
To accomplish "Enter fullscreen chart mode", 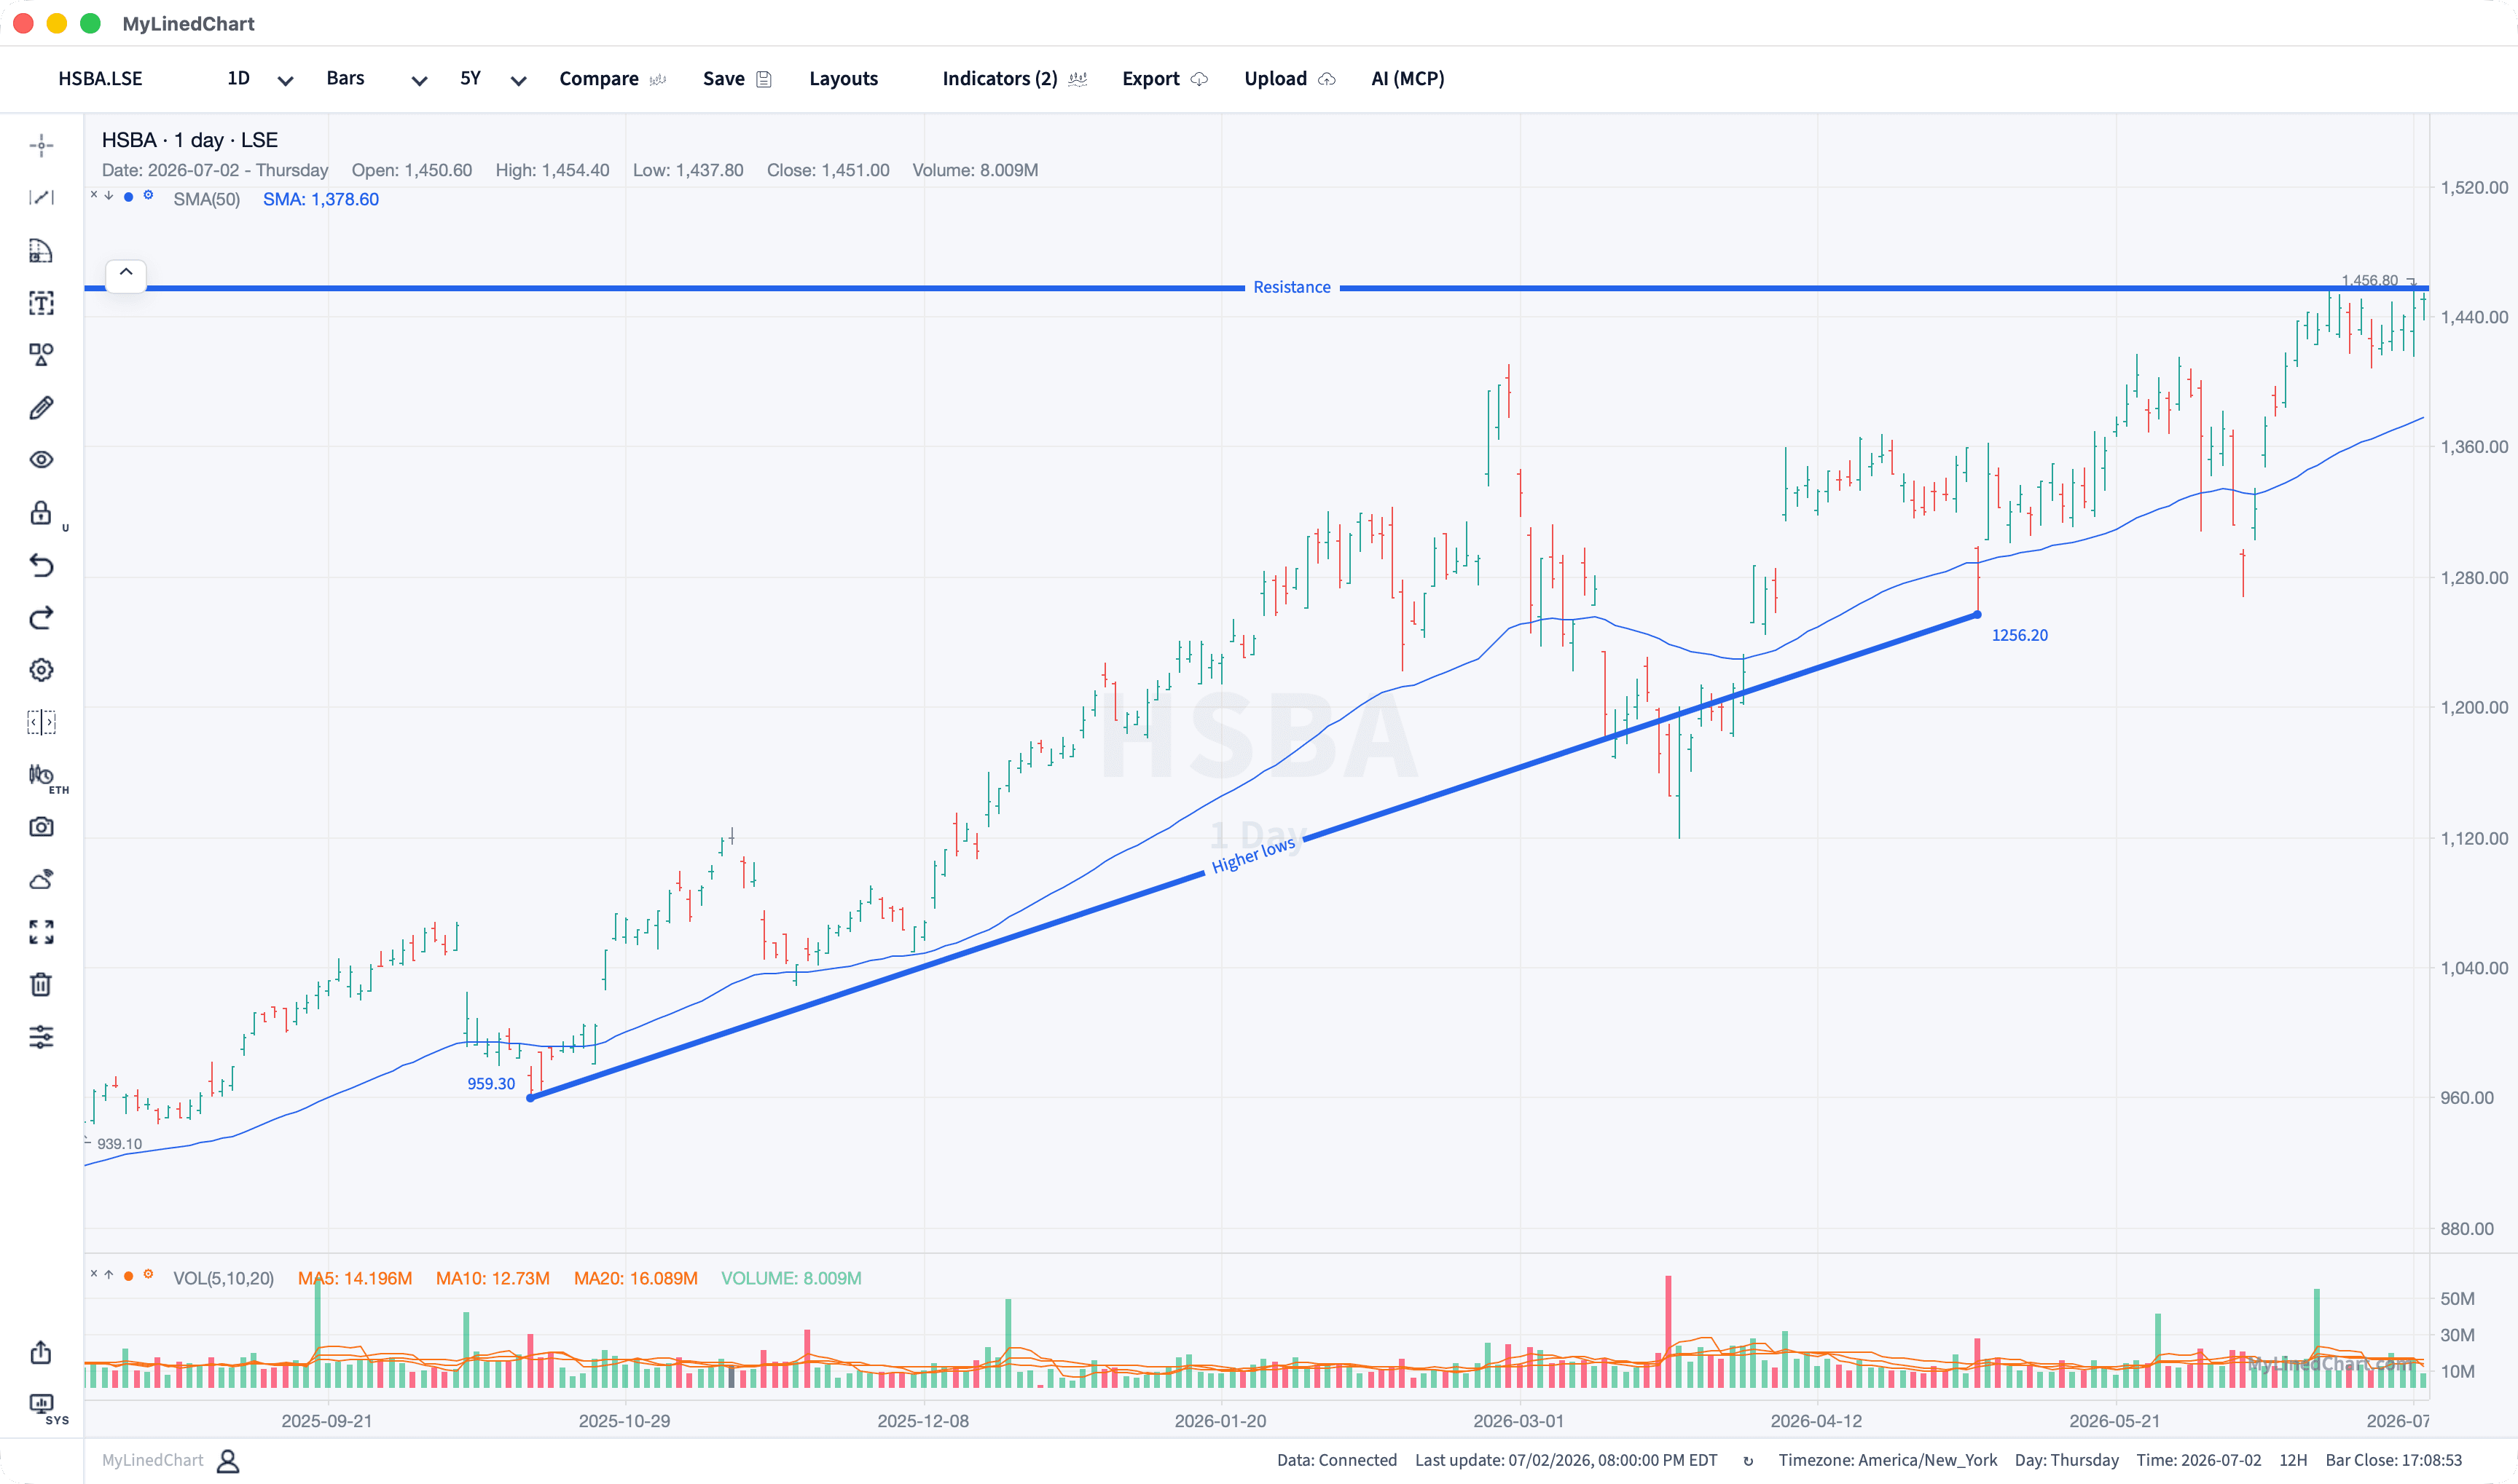I will 41,932.
